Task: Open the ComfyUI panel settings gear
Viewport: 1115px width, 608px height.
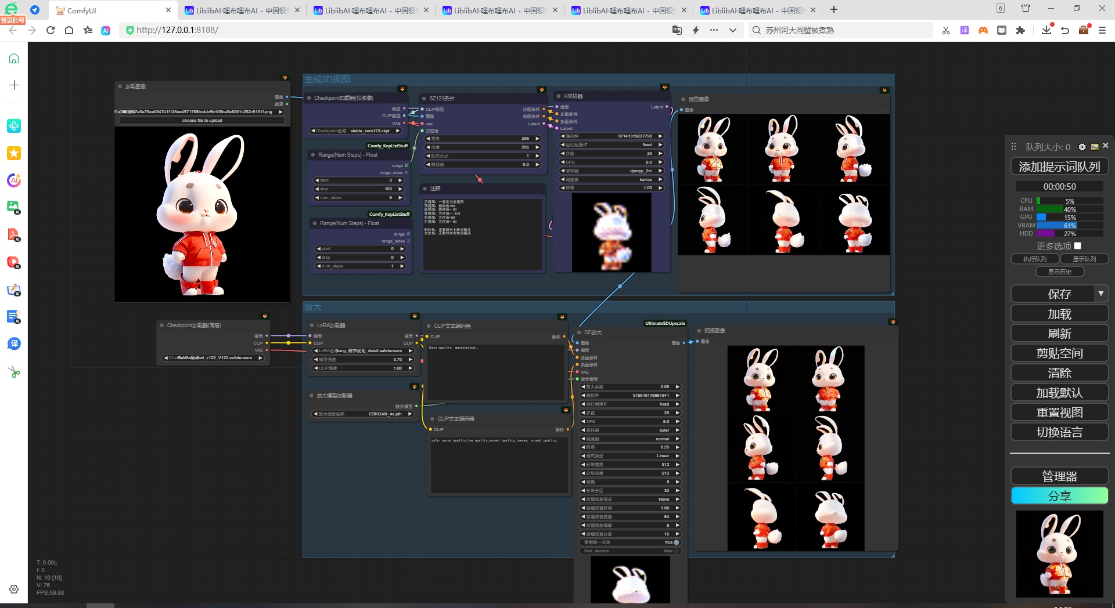Action: tap(1082, 147)
